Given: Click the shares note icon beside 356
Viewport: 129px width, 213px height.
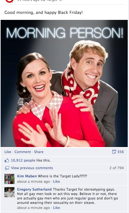Looking at the screenshot, I should pos(114,152).
